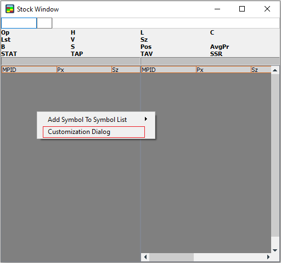This screenshot has height=263, width=281.
Task: Select the left Sz column header
Action: [x=126, y=70]
